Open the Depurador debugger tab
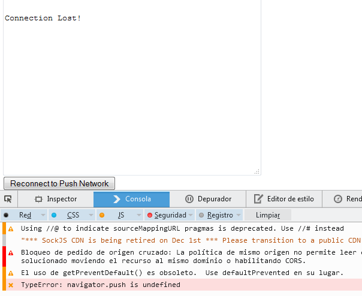Viewport: 362px width, 296px height. pyautogui.click(x=207, y=199)
